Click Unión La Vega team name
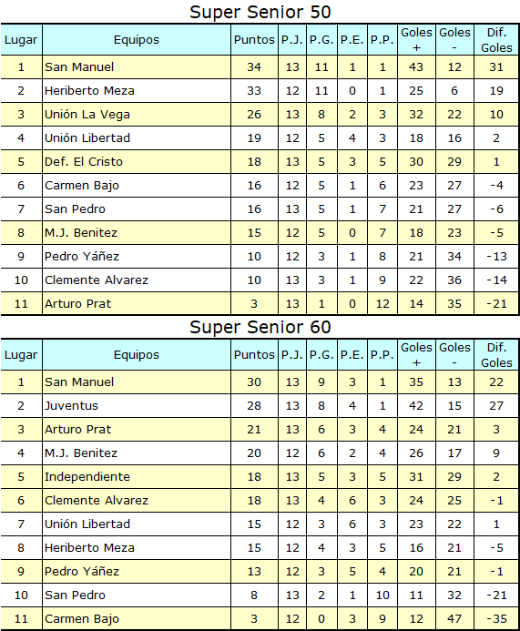The width and height of the screenshot is (520, 631). point(87,115)
